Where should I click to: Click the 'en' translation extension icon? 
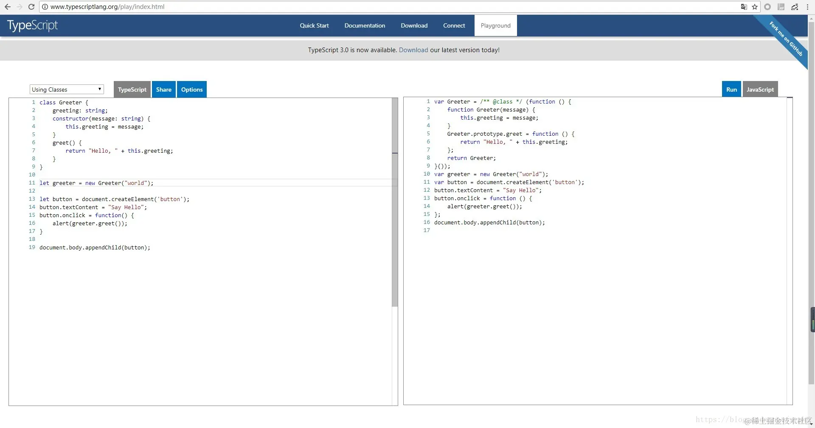tap(795, 7)
